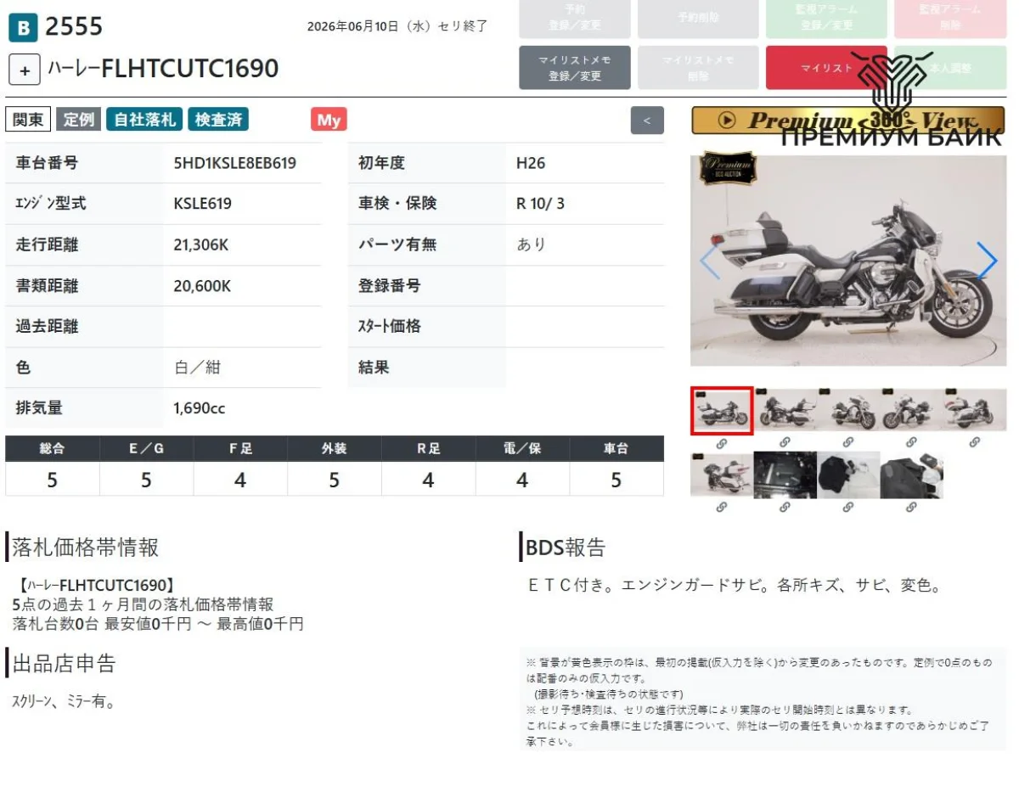Click the link icon under the fifth top-row thumbnail
The width and height of the screenshot is (1019, 792).
coord(975,443)
